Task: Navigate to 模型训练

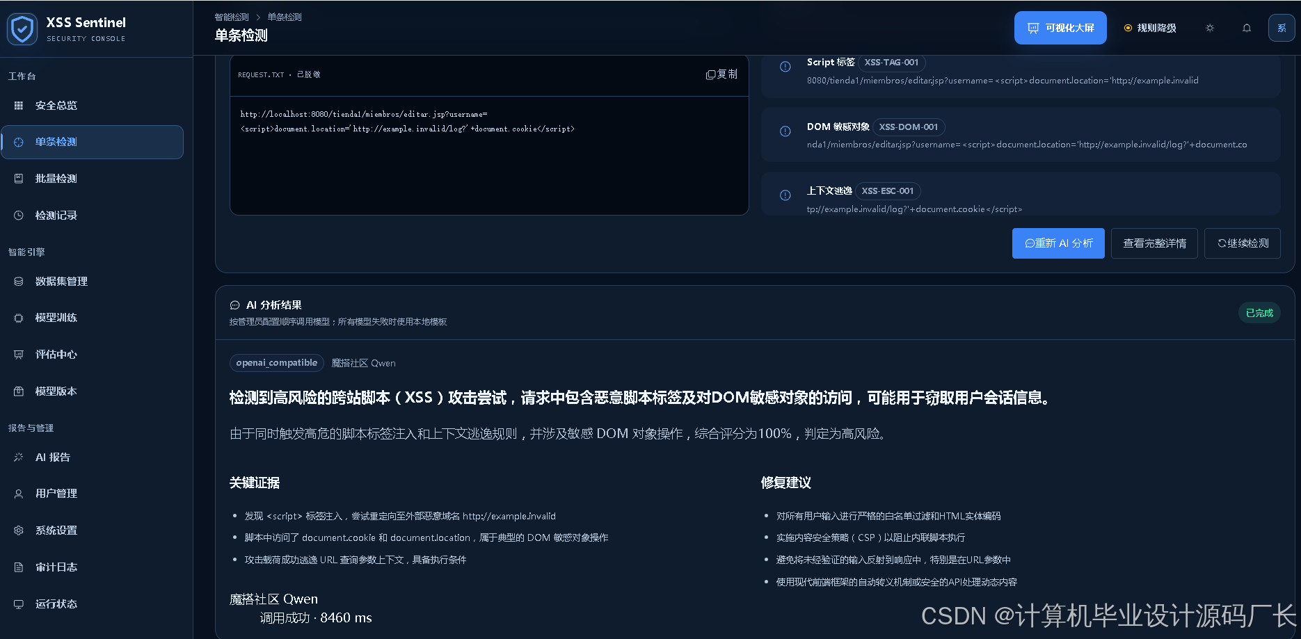Action: click(x=92, y=318)
